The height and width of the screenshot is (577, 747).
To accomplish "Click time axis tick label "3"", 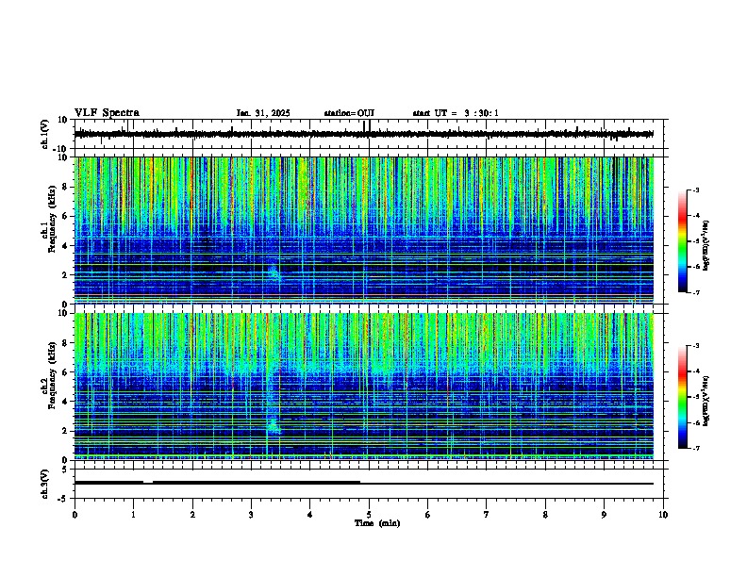I will click(x=251, y=515).
